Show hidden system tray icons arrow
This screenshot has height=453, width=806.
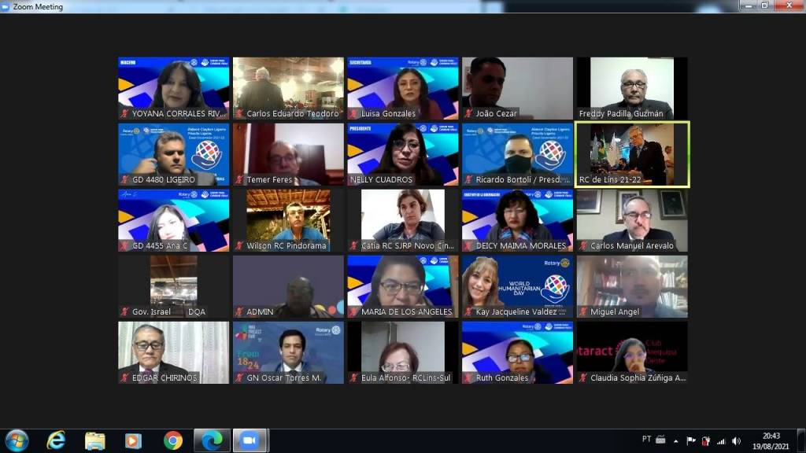pyautogui.click(x=675, y=441)
